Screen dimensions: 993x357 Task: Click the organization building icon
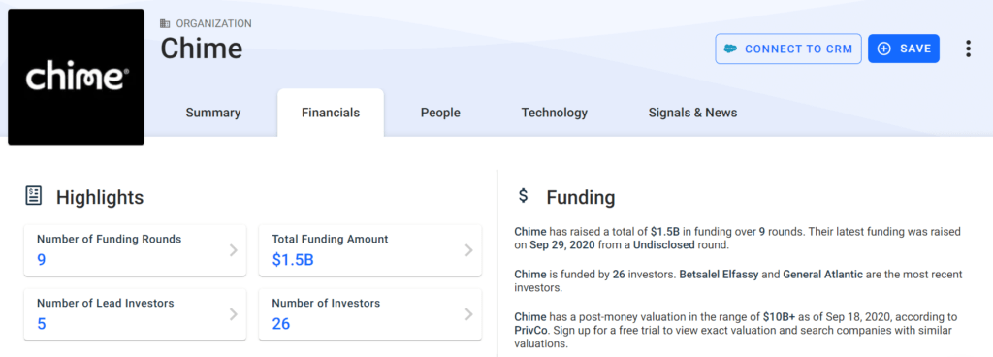pyautogui.click(x=165, y=23)
